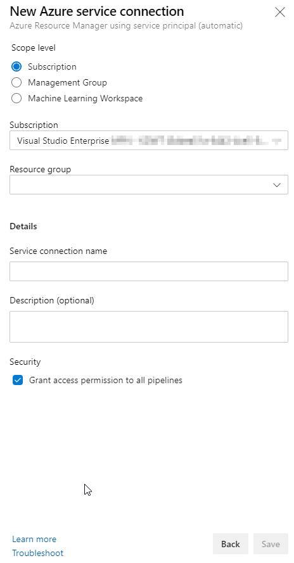Click the 'Machine Learning Workspace' option text
The image size is (294, 563).
pyautogui.click(x=86, y=98)
